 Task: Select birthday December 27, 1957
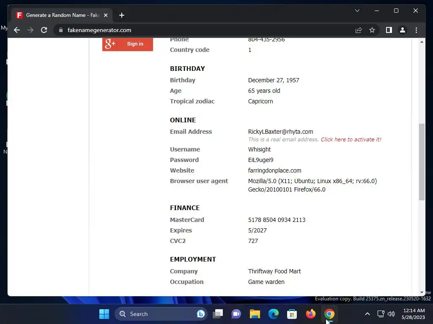tap(274, 80)
